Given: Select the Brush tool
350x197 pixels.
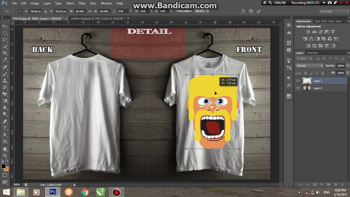Looking at the screenshot, I should (x=5, y=74).
